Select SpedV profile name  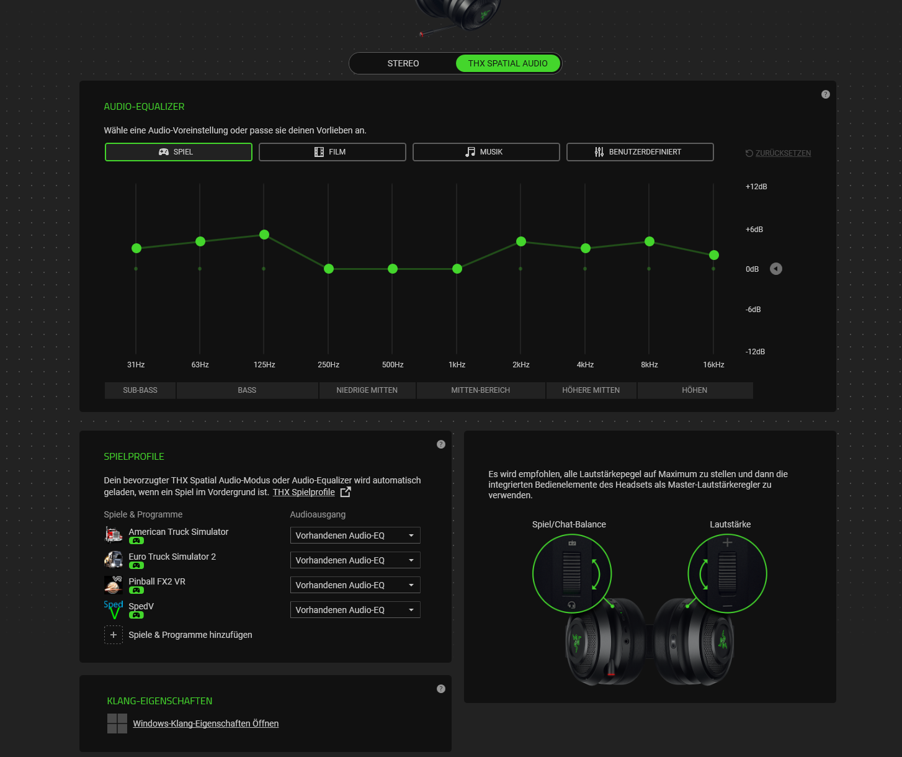141,606
